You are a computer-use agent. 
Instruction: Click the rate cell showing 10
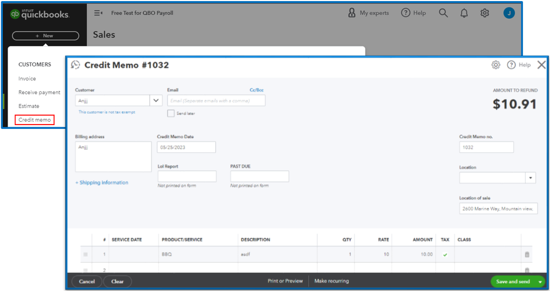click(373, 255)
